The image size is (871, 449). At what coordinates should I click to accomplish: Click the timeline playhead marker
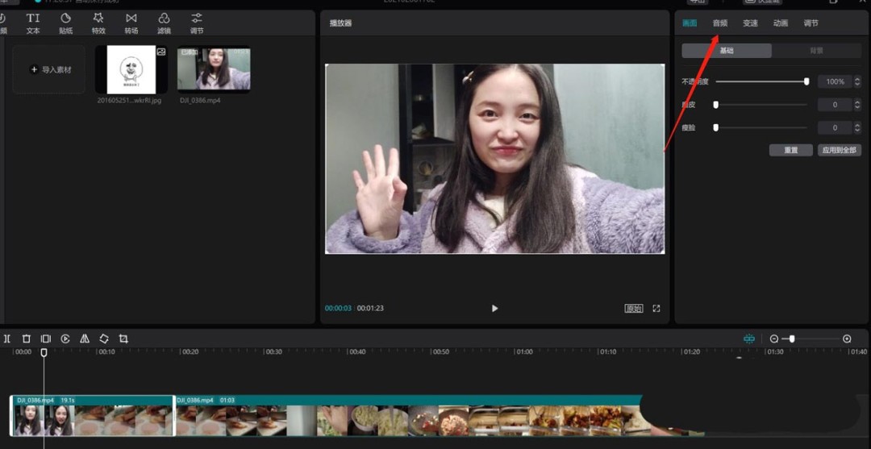(44, 352)
